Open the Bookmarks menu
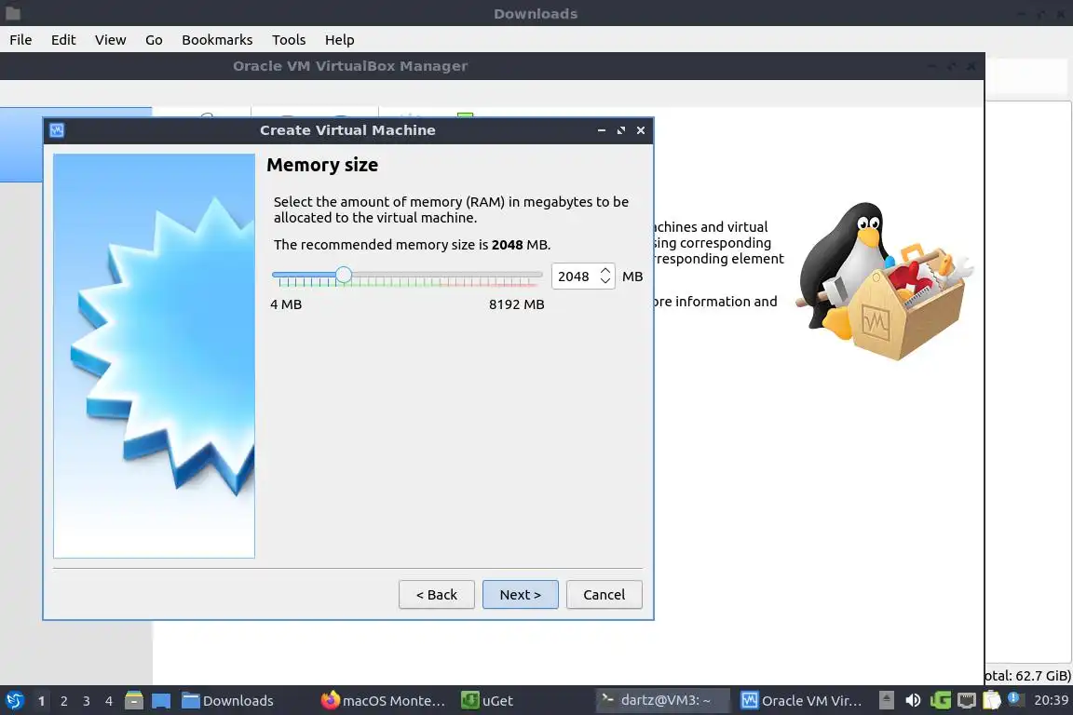 click(x=217, y=40)
